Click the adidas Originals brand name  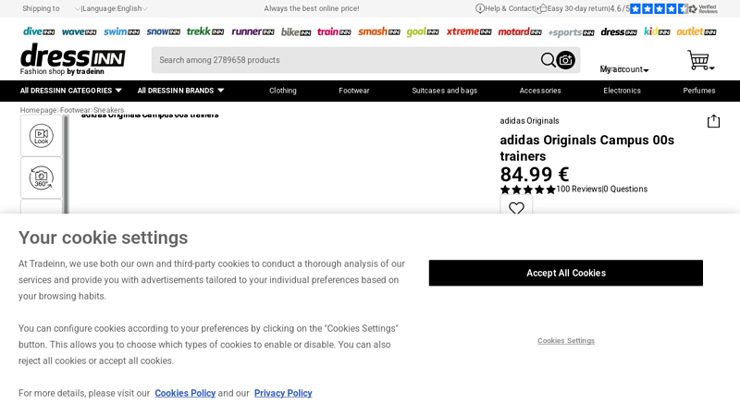529,121
